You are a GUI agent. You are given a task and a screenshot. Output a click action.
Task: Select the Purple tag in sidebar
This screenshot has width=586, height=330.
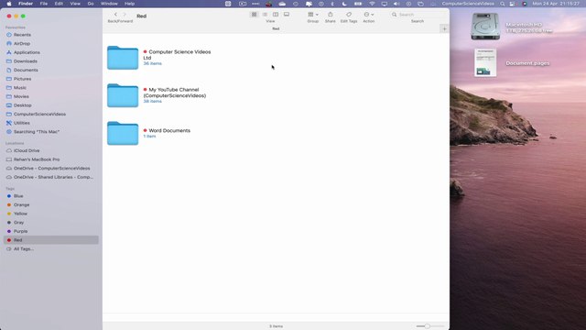tap(20, 231)
